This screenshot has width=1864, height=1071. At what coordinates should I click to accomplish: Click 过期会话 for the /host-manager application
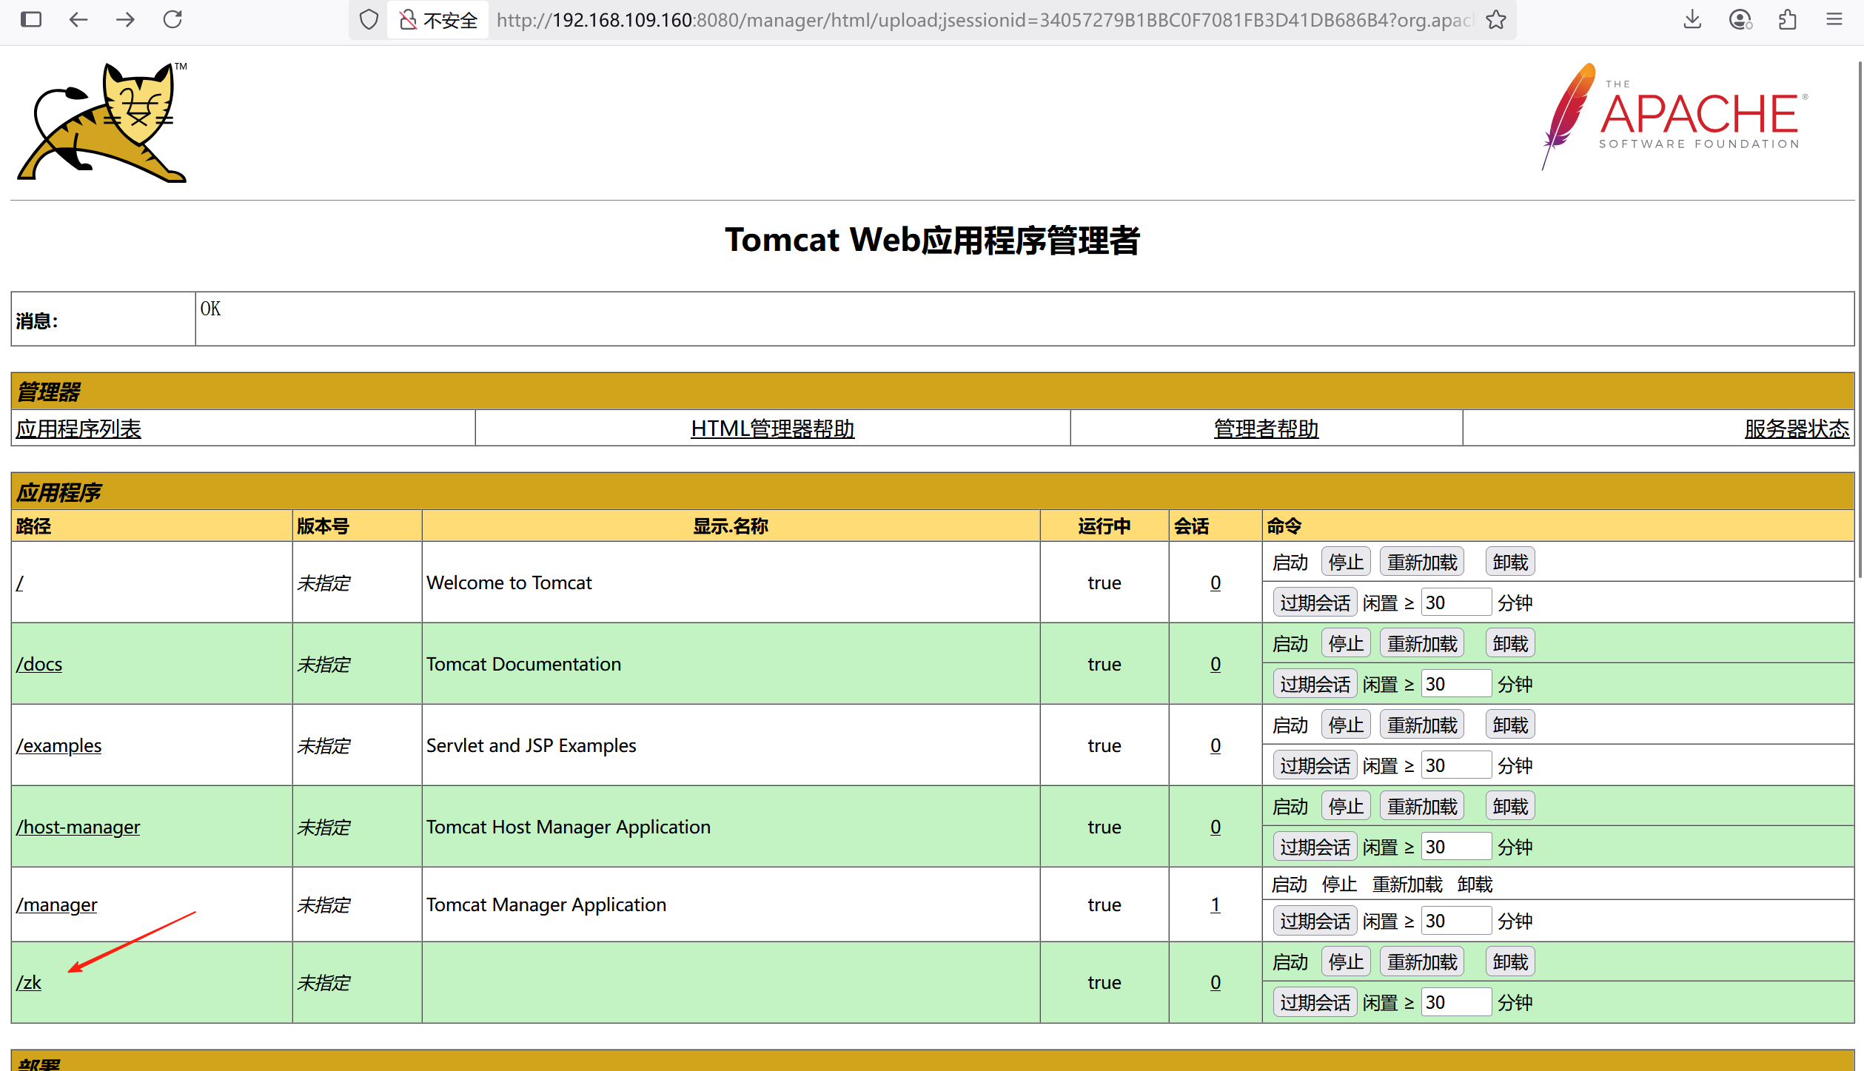[1315, 847]
